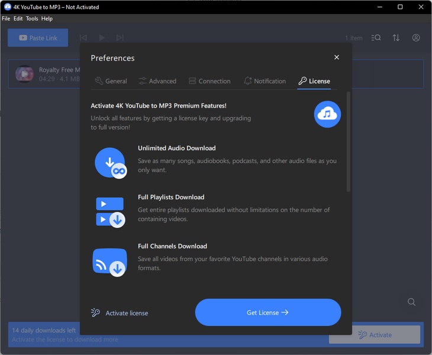The image size is (432, 355).
Task: Switch to the Connection preferences tab
Action: [209, 81]
